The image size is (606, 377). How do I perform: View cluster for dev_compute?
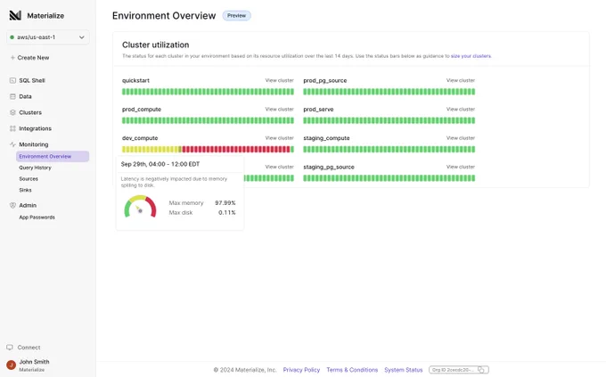(280, 138)
